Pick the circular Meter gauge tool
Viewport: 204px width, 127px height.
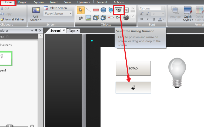click(126, 18)
